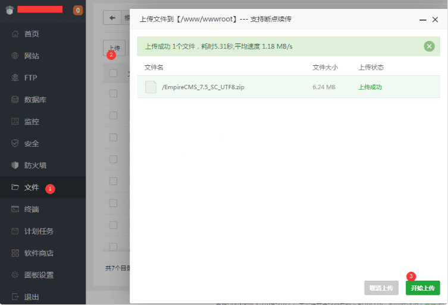The width and height of the screenshot is (448, 305).
Task: Click the firewall icon for 防火墙
Action: [x=15, y=166]
